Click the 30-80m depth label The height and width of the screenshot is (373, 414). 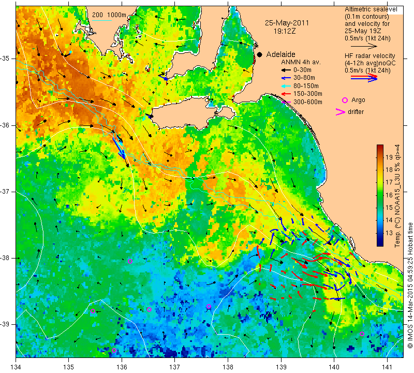point(304,78)
